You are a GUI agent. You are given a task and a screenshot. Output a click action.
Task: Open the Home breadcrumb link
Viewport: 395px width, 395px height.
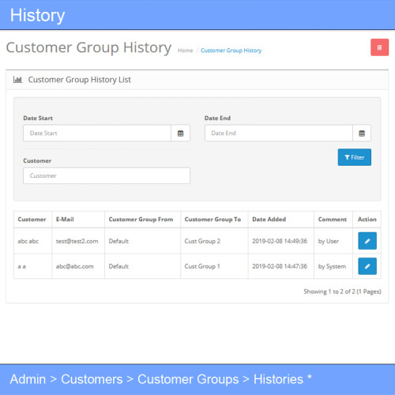(185, 51)
